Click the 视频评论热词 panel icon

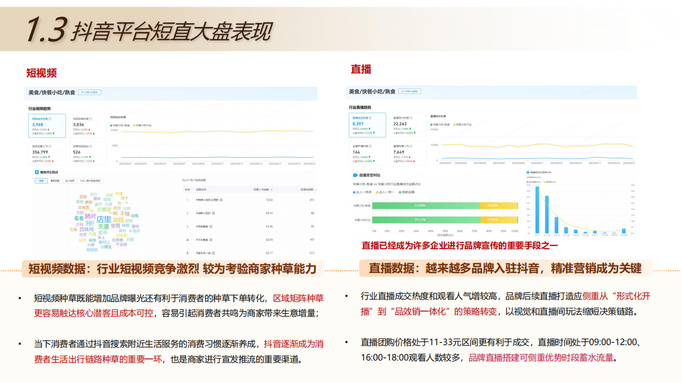pos(36,173)
